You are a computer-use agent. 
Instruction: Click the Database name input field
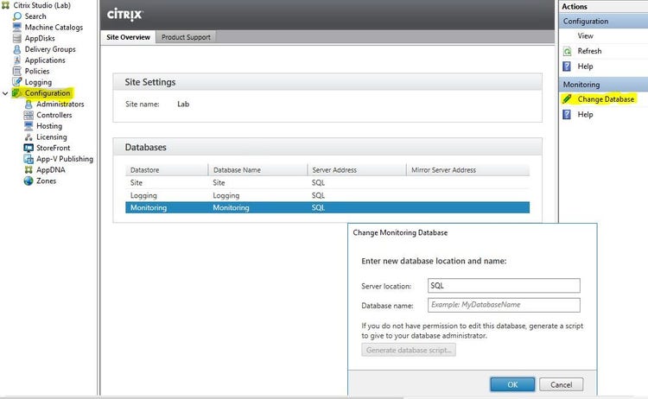pyautogui.click(x=504, y=305)
